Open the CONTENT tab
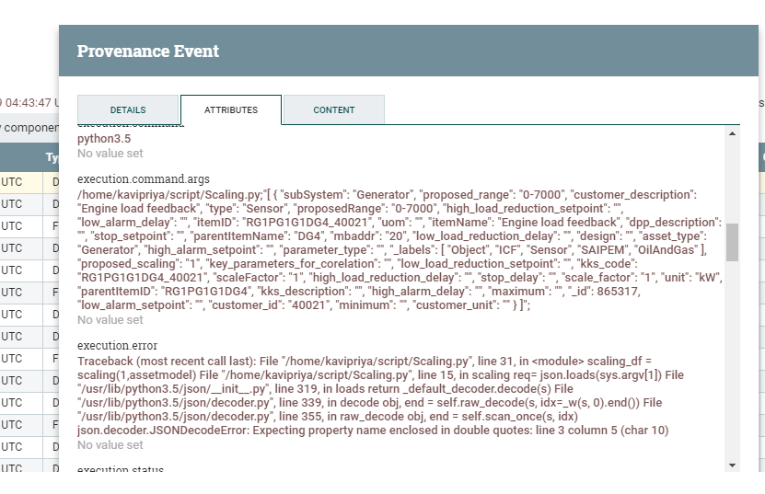Image resolution: width=765 pixels, height=494 pixels. tap(333, 109)
